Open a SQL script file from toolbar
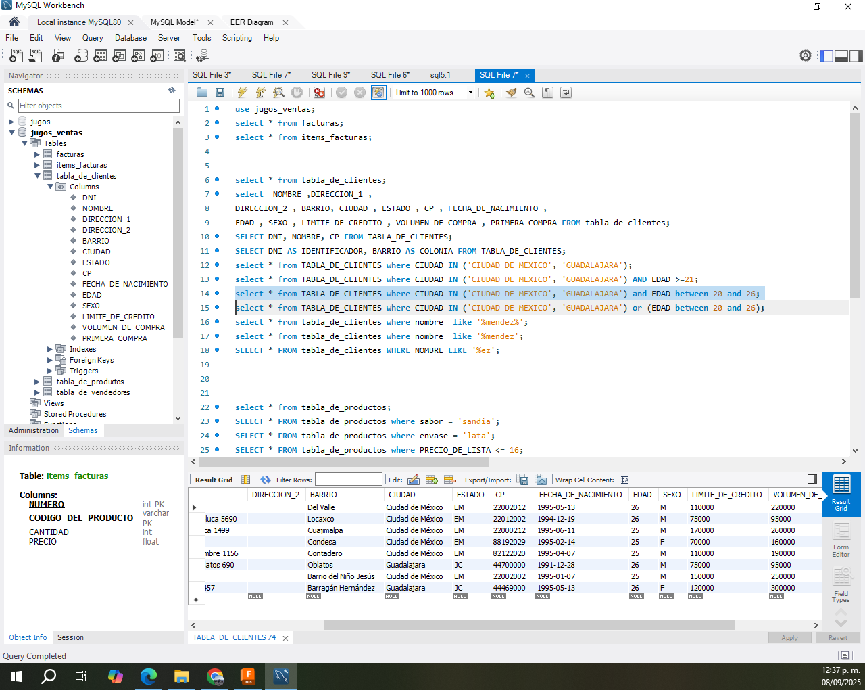Image resolution: width=865 pixels, height=690 pixels. click(x=35, y=56)
